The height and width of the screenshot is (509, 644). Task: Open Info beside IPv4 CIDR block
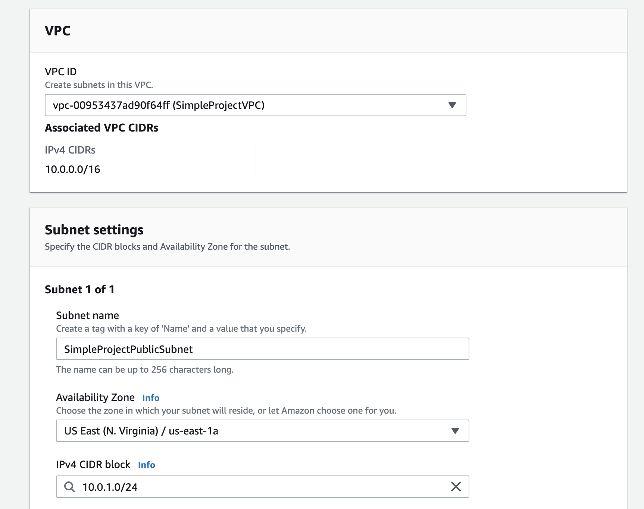[147, 465]
